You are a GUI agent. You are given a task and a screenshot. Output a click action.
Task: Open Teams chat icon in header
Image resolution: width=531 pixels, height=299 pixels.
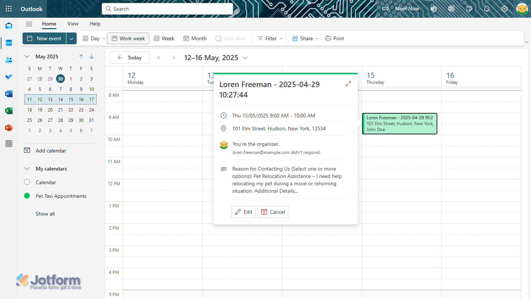point(434,9)
